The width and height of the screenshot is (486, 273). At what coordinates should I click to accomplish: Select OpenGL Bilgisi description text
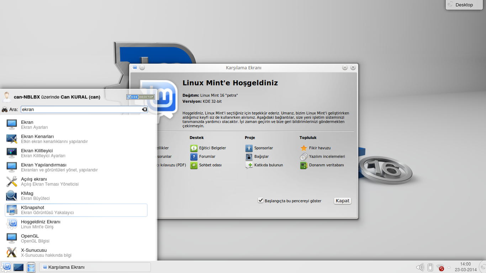pos(35,241)
